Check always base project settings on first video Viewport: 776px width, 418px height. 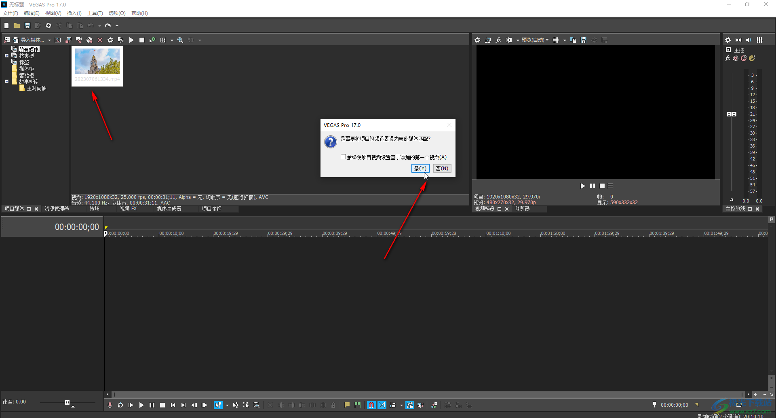pos(343,157)
